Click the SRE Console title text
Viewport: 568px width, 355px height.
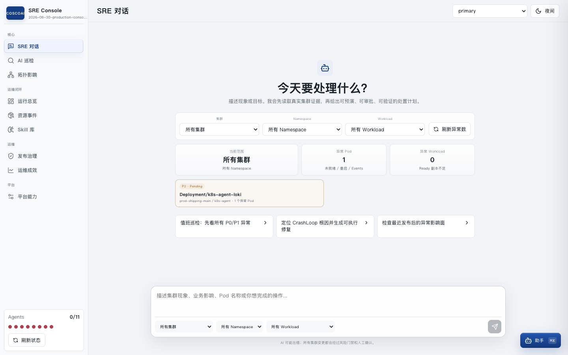pos(45,10)
